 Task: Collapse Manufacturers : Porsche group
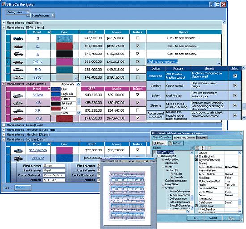pyautogui.click(x=4, y=139)
